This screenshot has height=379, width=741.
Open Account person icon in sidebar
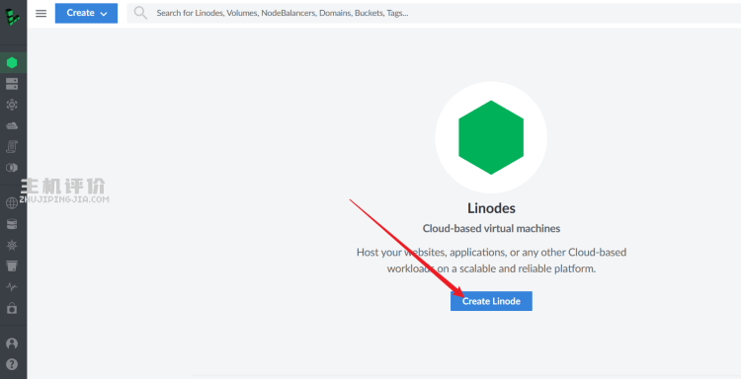tap(12, 343)
